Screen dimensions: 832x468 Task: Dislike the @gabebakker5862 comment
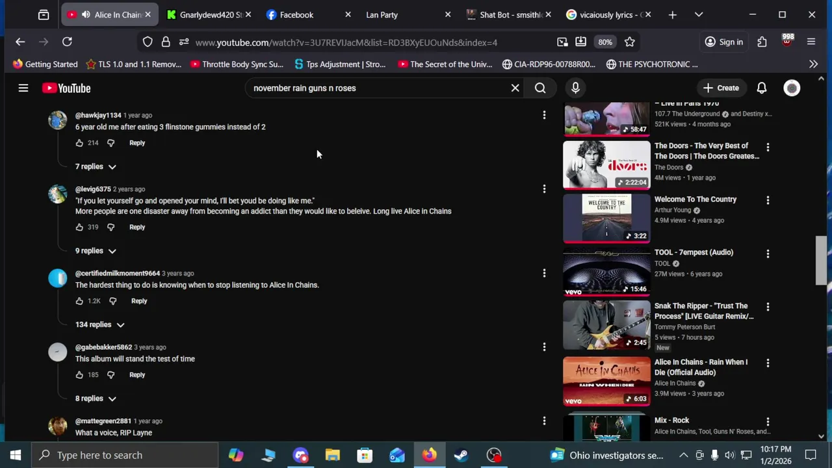tap(110, 374)
